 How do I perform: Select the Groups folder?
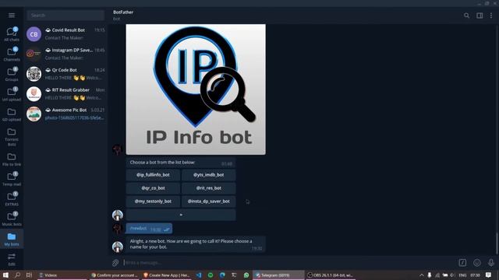coord(12,75)
